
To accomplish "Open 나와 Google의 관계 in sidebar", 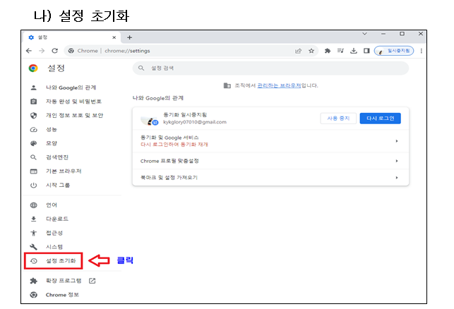I will tap(71, 87).
